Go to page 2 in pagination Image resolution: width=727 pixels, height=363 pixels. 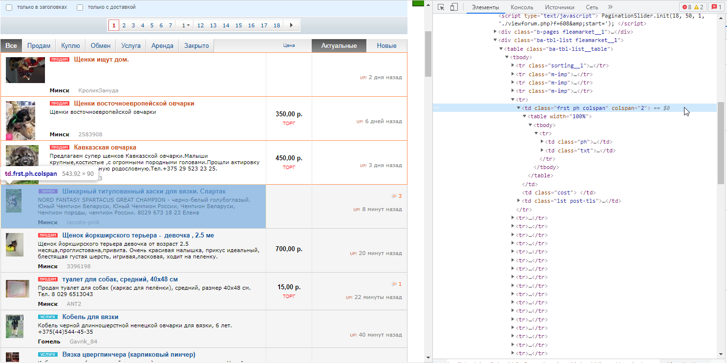[124, 25]
